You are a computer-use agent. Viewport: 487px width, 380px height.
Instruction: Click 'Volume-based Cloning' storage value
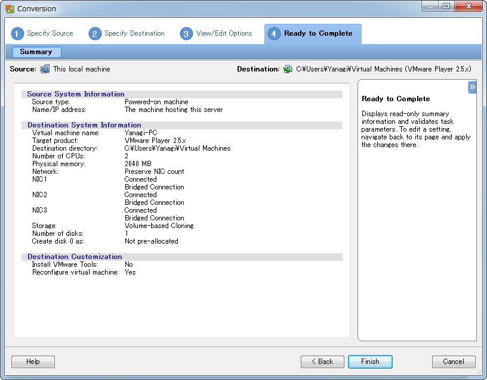(x=159, y=226)
